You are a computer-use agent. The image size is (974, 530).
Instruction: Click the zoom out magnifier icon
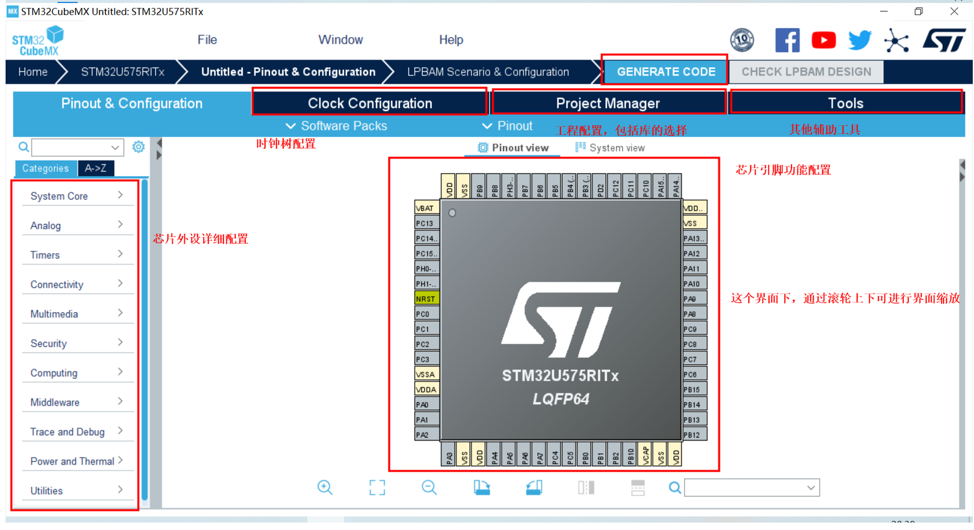tap(429, 488)
